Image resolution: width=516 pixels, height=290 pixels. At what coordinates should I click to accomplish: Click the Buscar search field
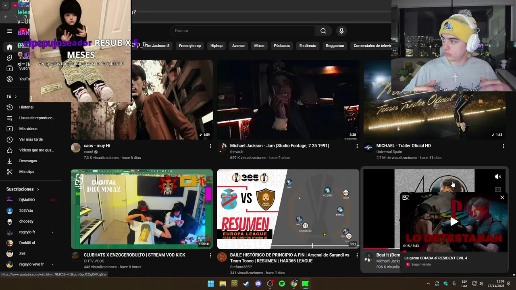coord(243,31)
